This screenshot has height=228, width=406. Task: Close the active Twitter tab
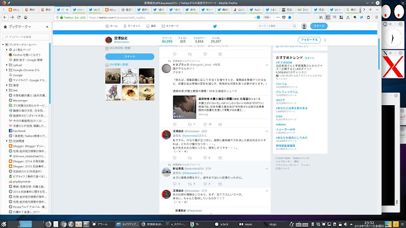point(67,9)
